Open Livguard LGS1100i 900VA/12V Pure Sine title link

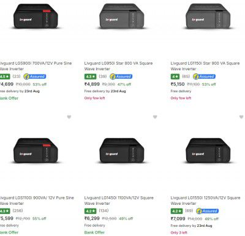pyautogui.click(x=37, y=201)
